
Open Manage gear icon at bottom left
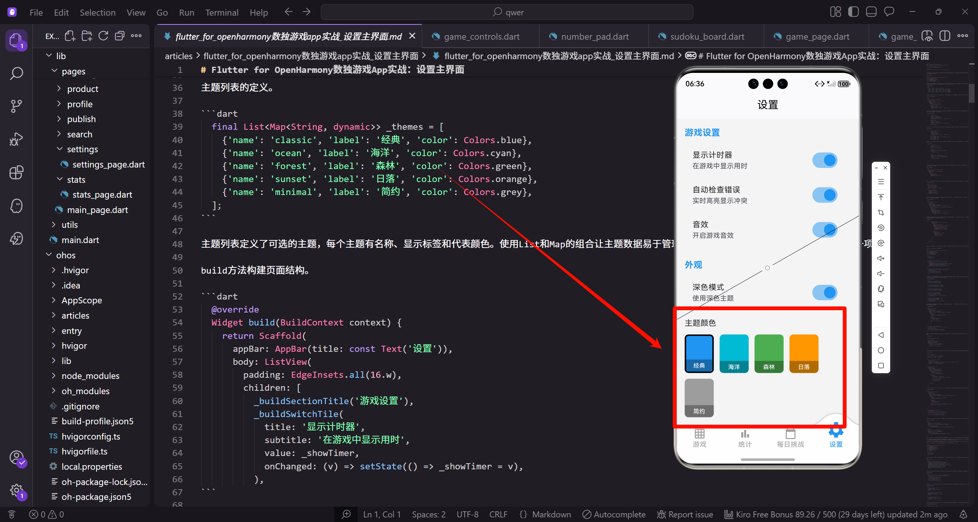16,490
